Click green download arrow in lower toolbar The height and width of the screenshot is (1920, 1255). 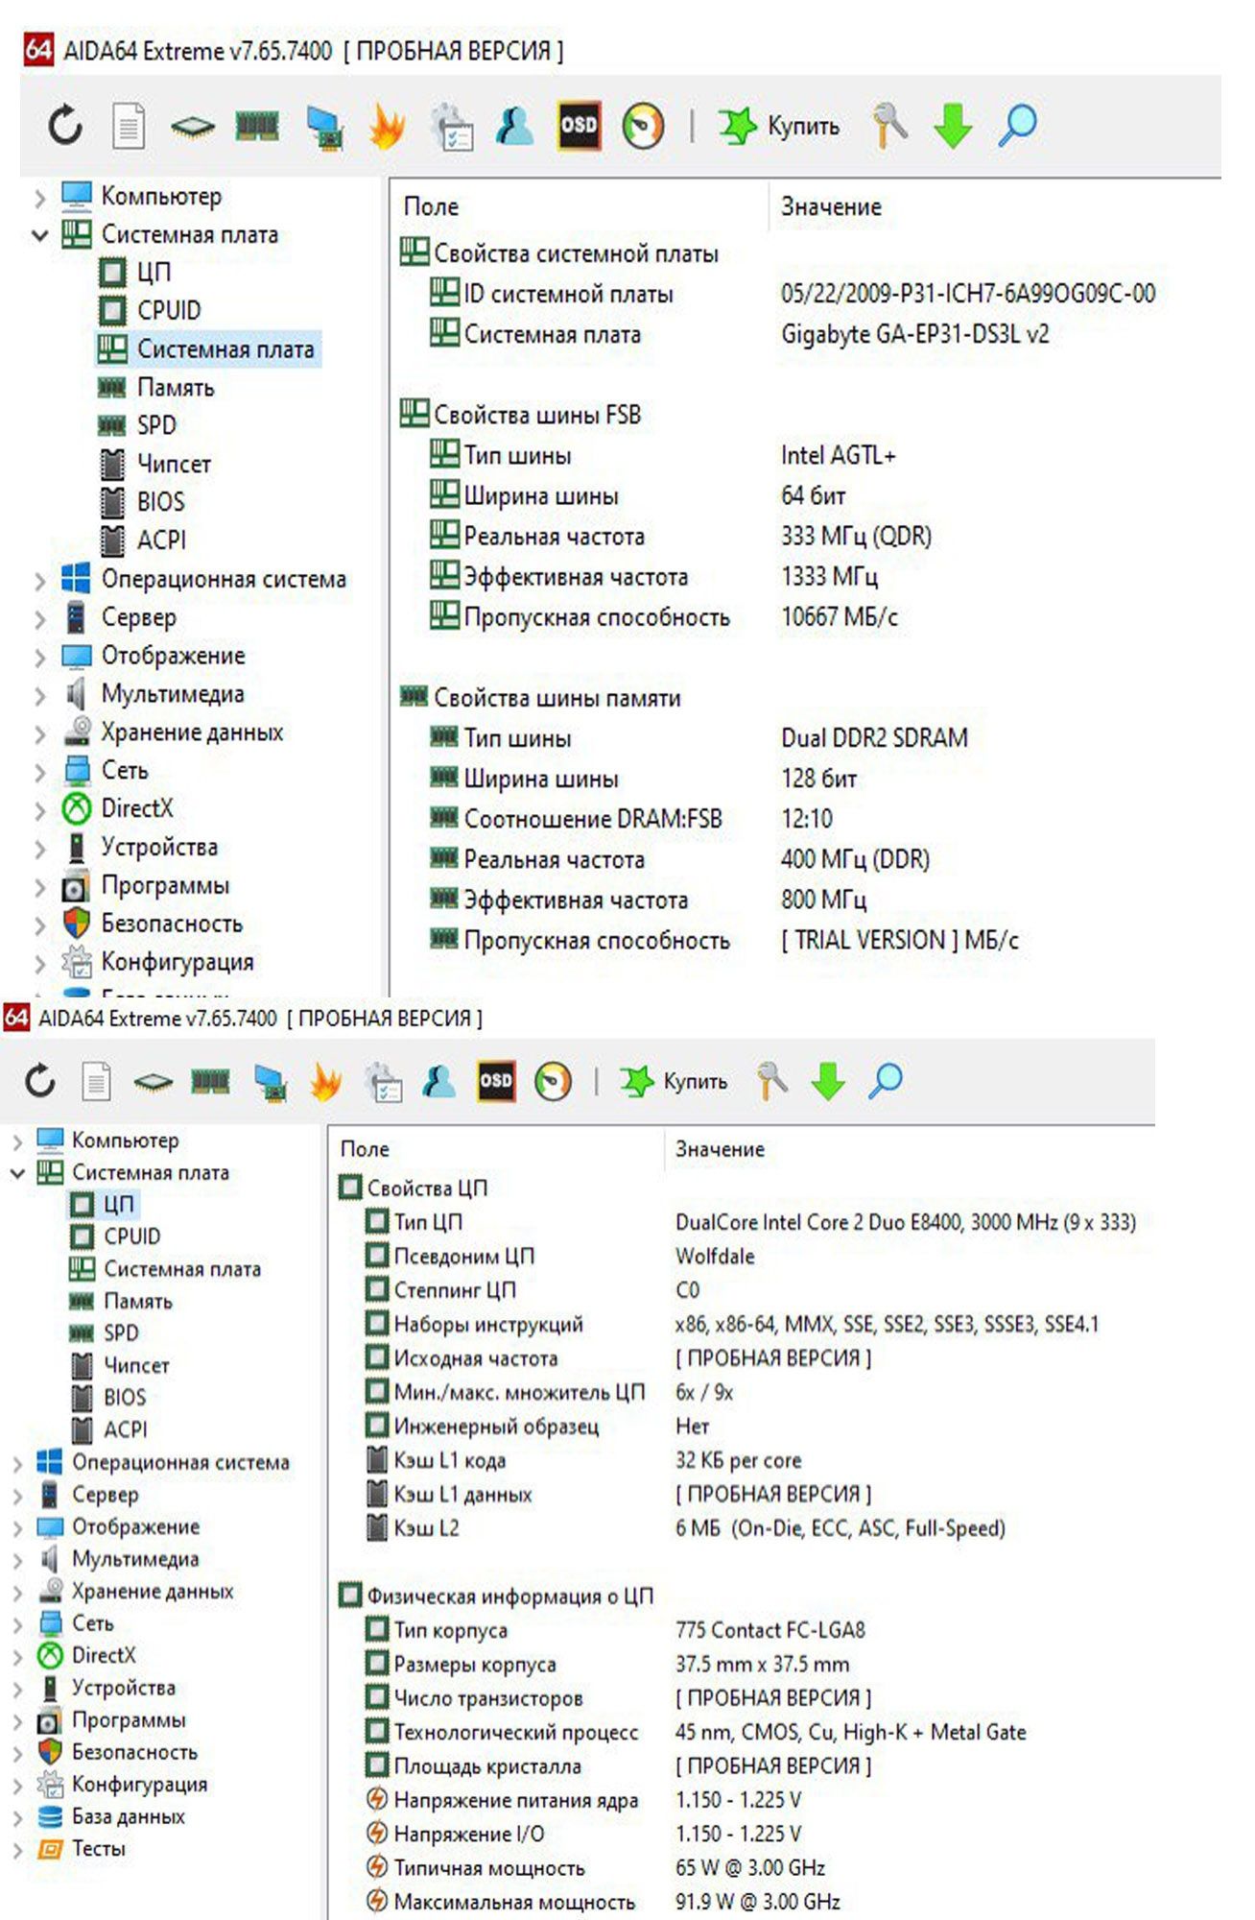(828, 1081)
